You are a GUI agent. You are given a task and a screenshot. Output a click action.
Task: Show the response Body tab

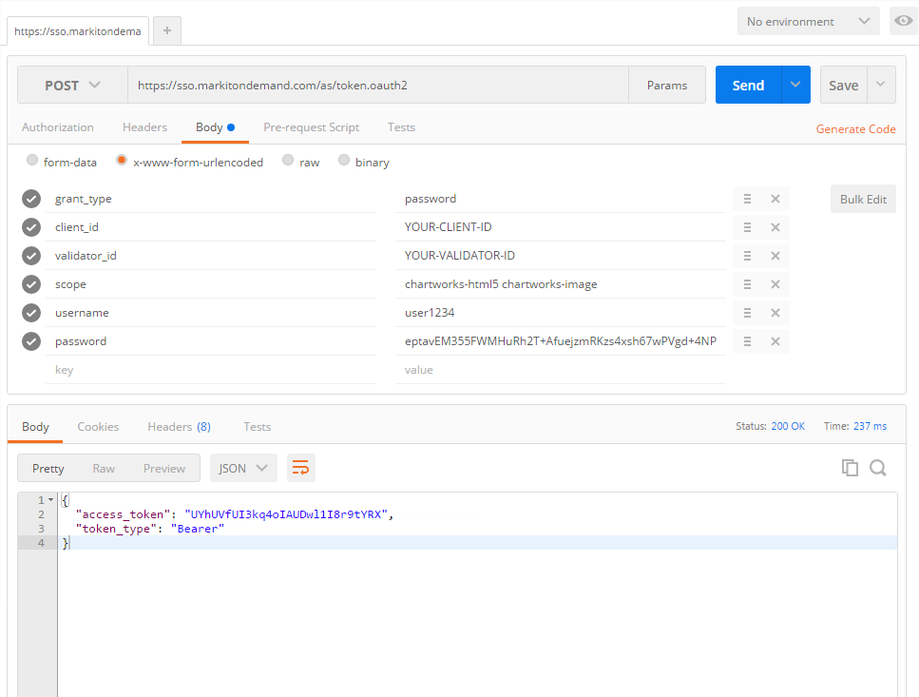(x=35, y=427)
